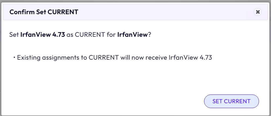
Task: Click blank space left of SET CURRENT button
Action: (x=104, y=101)
